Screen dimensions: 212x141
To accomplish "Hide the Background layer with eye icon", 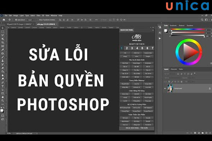I will pos(165,88).
